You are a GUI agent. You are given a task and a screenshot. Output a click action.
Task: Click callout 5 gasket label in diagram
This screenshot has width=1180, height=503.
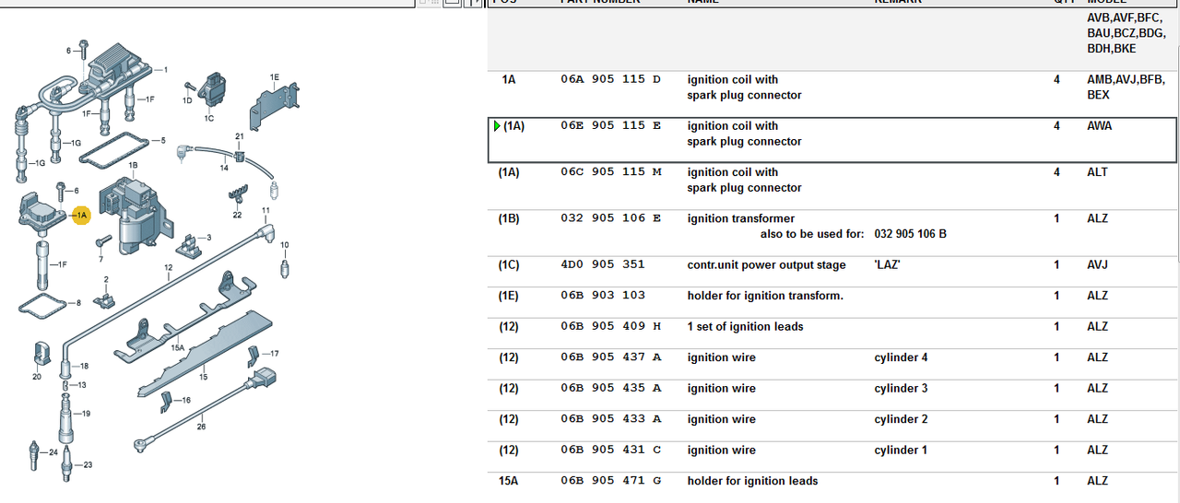point(162,141)
